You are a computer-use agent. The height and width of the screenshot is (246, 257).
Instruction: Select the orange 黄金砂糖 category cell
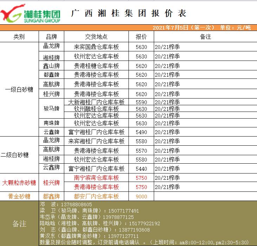pos(19,196)
